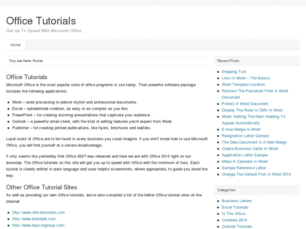The image size is (306, 229).
Task: Browse the Excel Tutorials category
Action: (235, 208)
